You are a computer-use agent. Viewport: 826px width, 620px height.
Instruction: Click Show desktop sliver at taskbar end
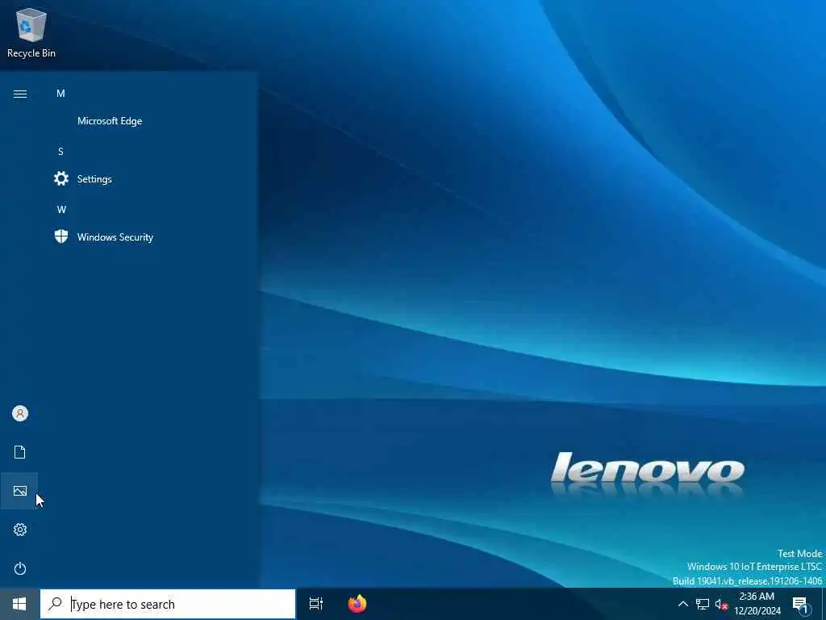point(824,604)
